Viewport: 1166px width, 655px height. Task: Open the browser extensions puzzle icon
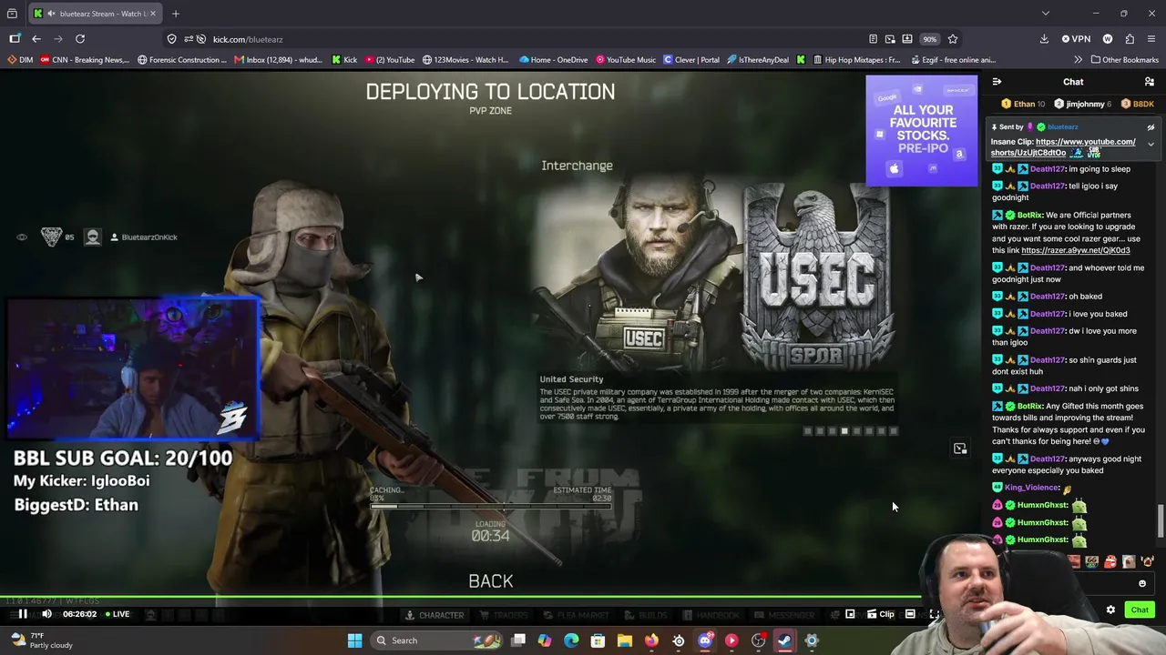click(x=1130, y=39)
